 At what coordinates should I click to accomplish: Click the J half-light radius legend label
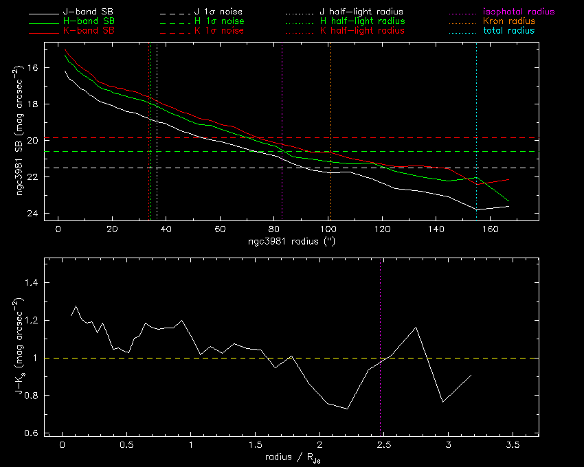tap(361, 12)
